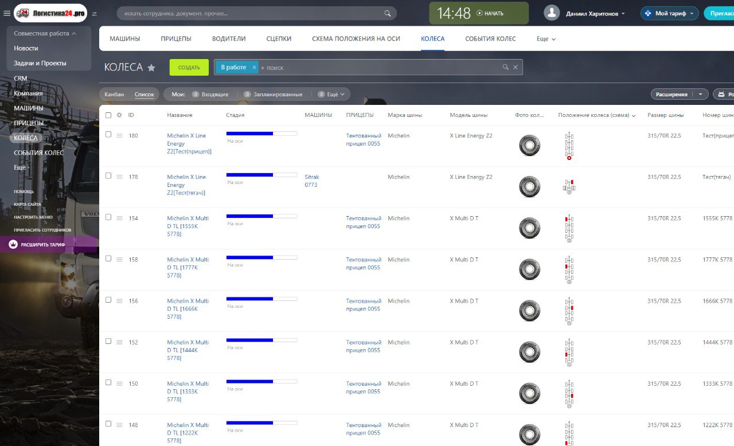
Task: Toggle the select-all checkbox in table header
Action: 108,115
